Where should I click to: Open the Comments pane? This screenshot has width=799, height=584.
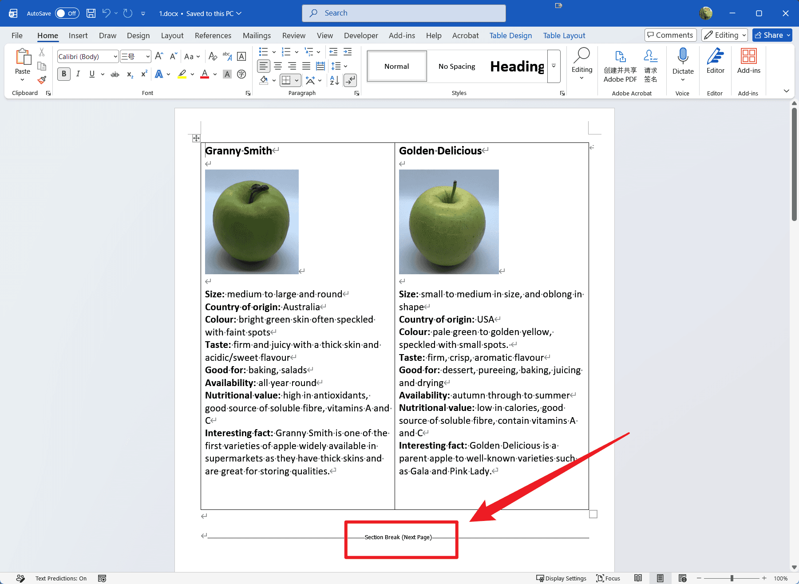pos(670,35)
